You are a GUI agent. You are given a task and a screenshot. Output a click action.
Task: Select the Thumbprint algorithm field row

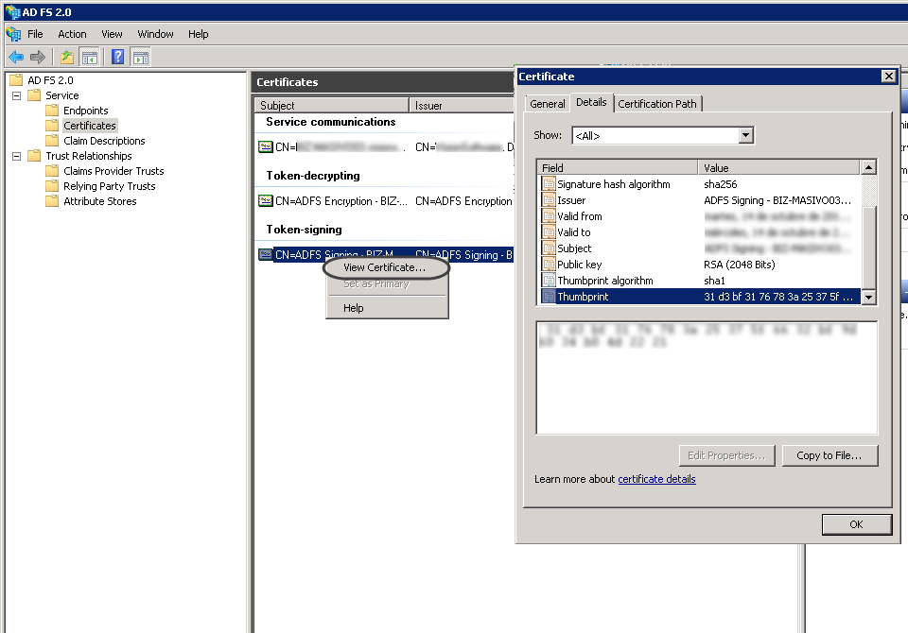coord(700,281)
